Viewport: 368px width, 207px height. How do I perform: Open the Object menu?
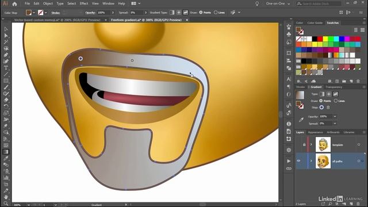tap(48, 3)
